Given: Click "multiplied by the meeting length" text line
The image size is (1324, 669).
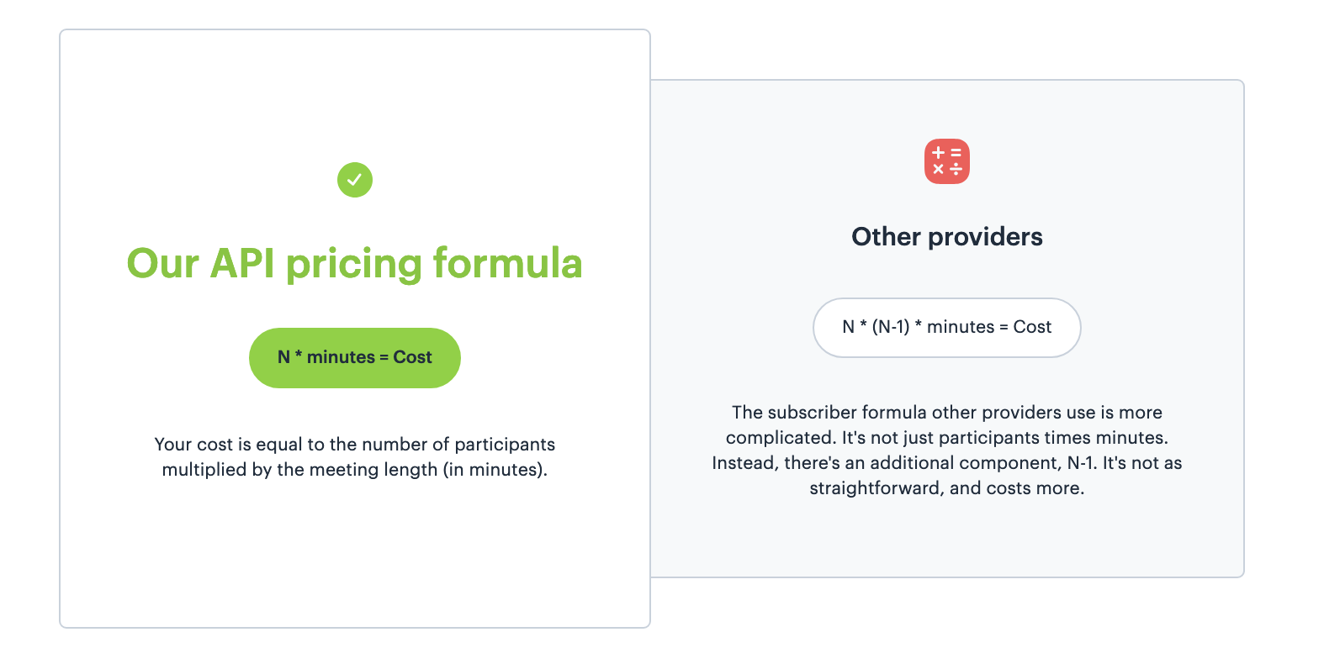Looking at the screenshot, I should [355, 470].
